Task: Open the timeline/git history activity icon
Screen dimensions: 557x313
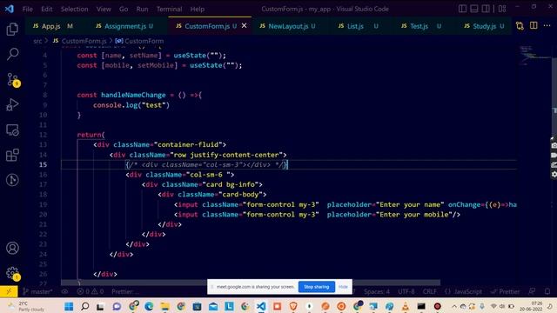Action: pyautogui.click(x=12, y=180)
